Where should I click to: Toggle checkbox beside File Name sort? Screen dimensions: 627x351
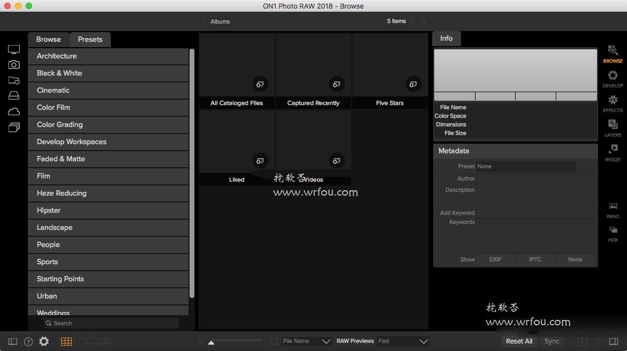(x=274, y=341)
